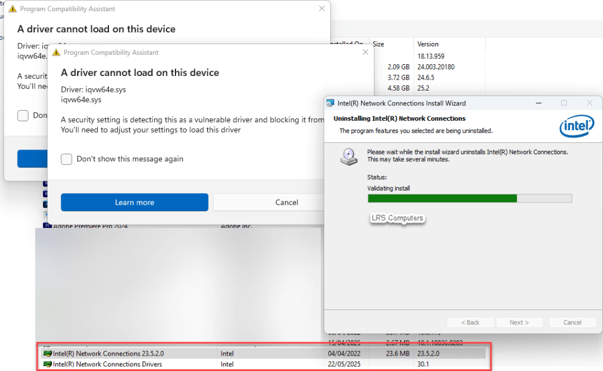The height and width of the screenshot is (371, 603).
Task: Click the install disc drive icon in the wizard
Action: click(x=349, y=156)
